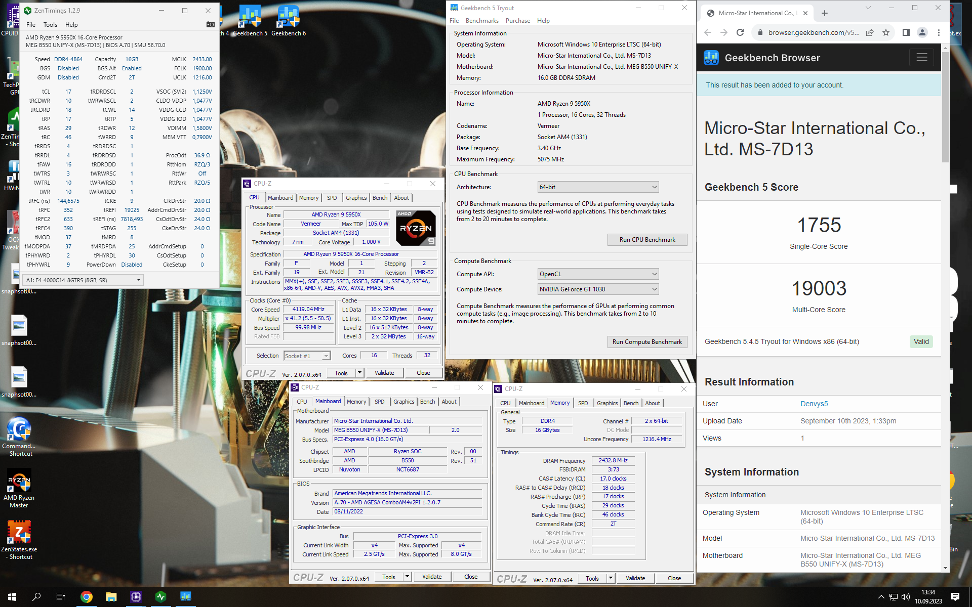972x607 pixels.
Task: Open Chrome profile avatar
Action: click(922, 32)
